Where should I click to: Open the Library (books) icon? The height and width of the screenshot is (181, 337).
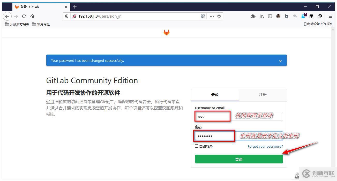point(262,16)
